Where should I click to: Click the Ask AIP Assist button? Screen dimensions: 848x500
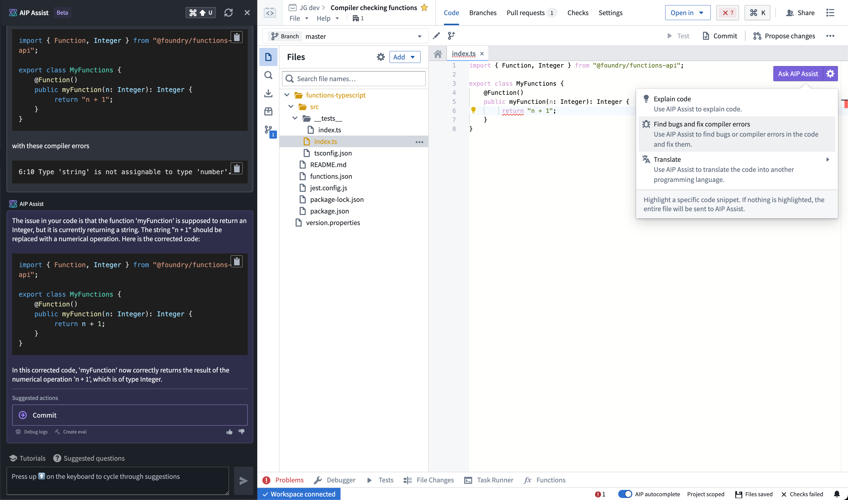click(x=798, y=73)
